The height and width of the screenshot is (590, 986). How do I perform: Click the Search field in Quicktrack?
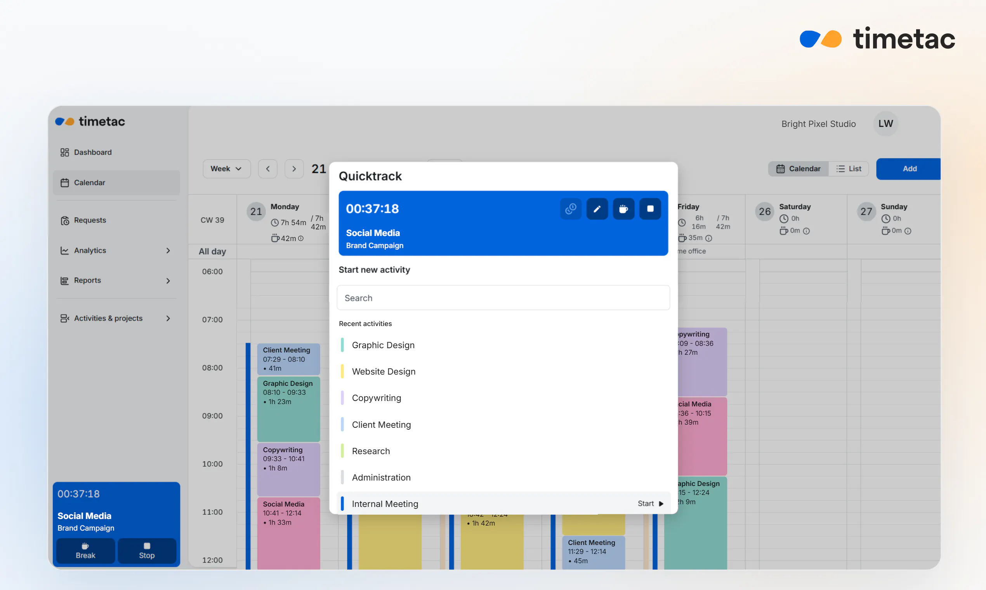[x=503, y=298]
